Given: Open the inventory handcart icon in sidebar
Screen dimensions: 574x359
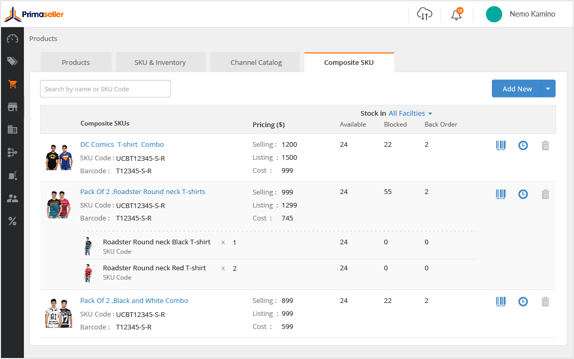Looking at the screenshot, I should pos(12,176).
